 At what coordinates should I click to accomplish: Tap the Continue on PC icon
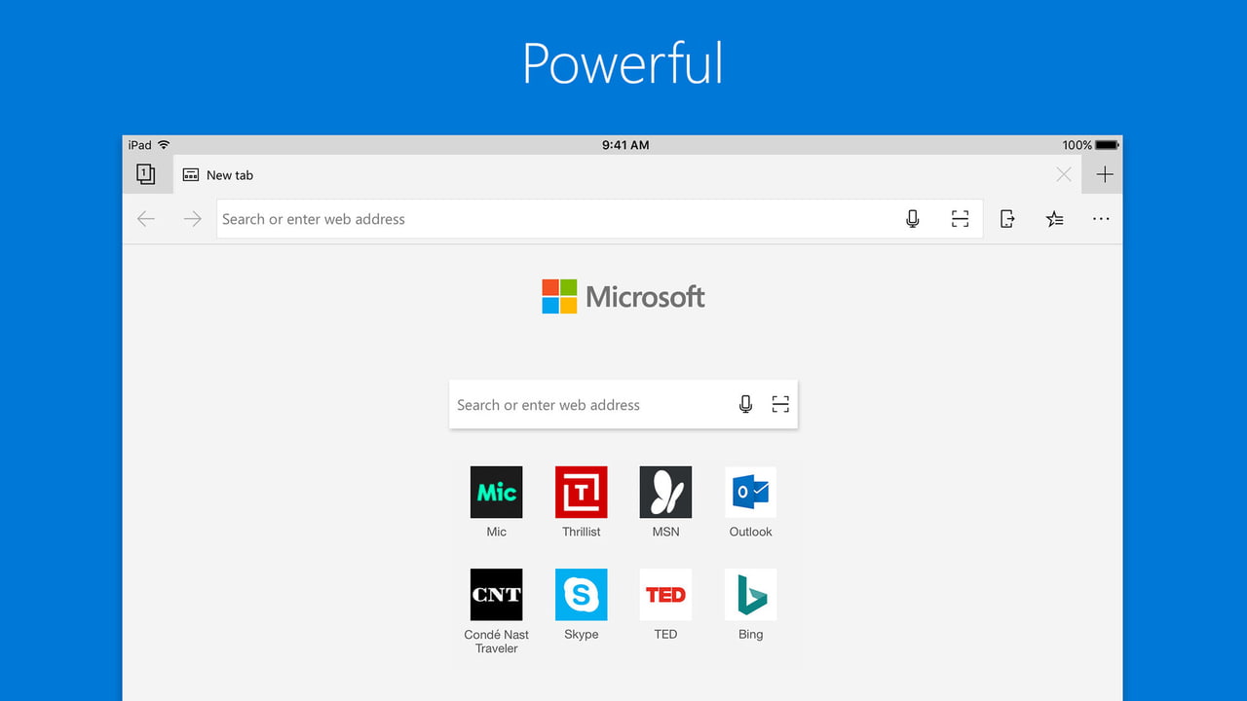1007,219
